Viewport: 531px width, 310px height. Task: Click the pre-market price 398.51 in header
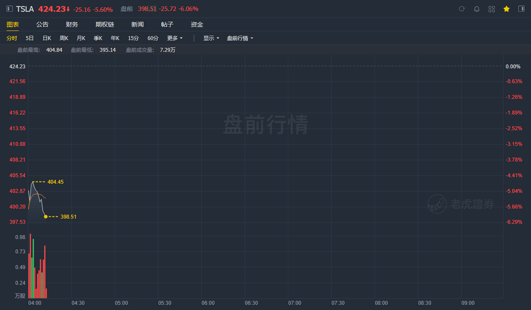147,9
